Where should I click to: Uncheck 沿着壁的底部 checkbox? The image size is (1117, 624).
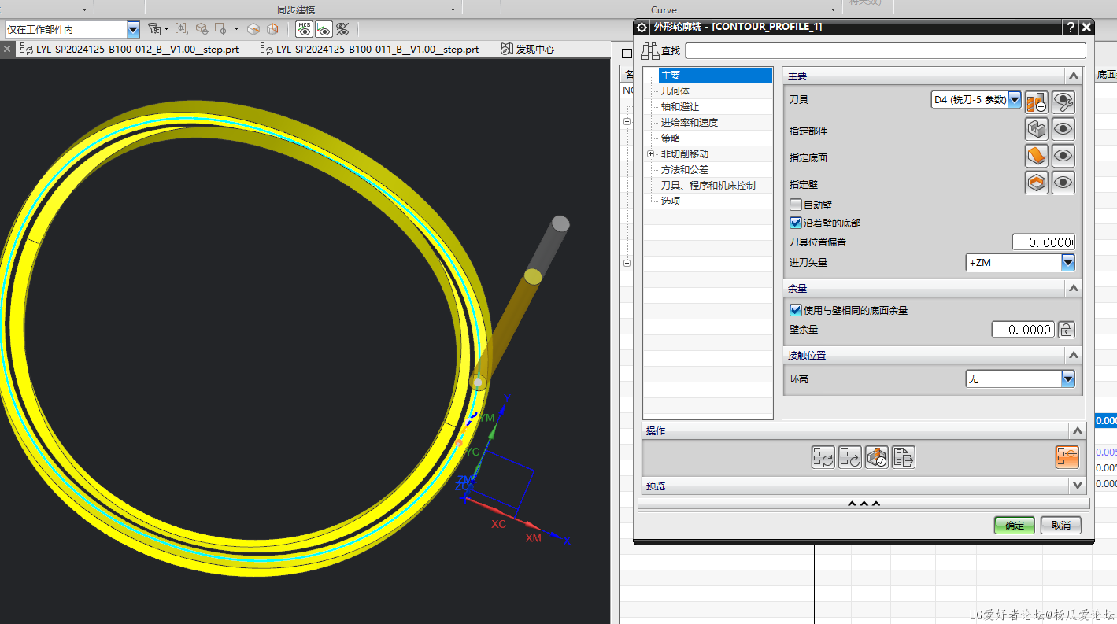point(795,223)
